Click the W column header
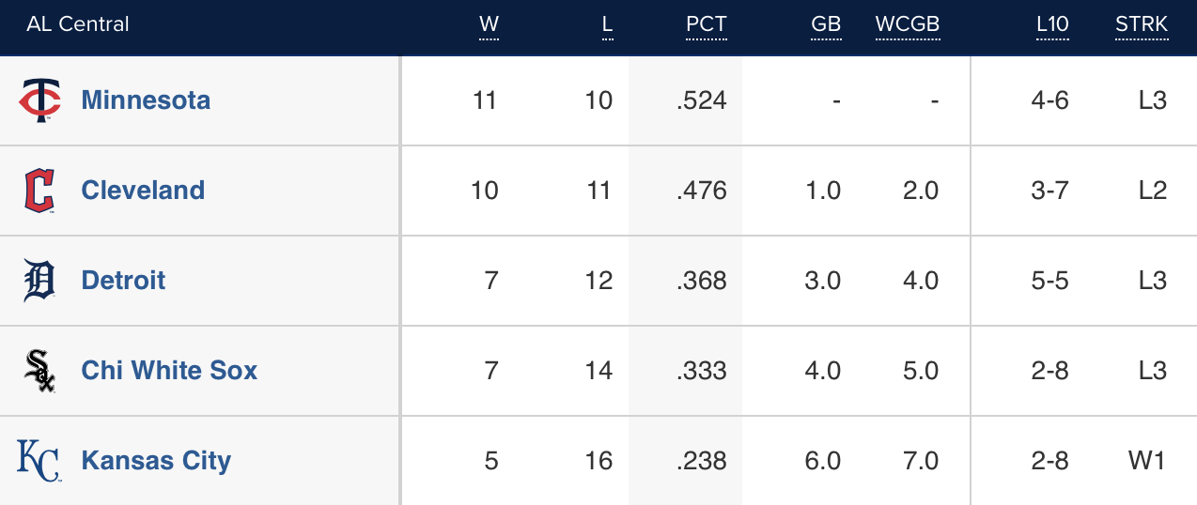 pyautogui.click(x=489, y=24)
